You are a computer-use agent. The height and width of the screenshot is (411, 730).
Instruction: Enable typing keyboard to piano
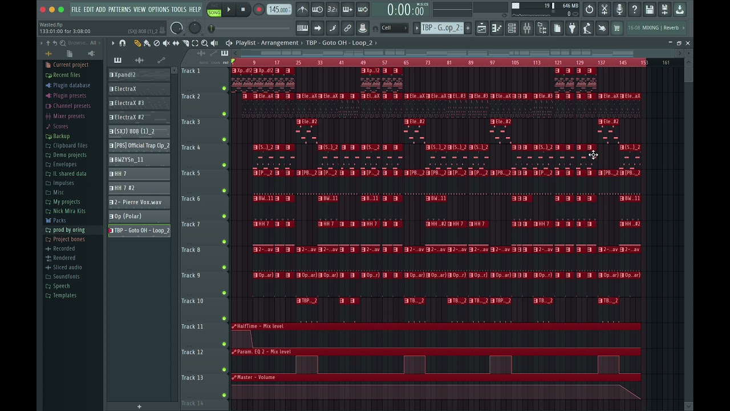coord(302,28)
